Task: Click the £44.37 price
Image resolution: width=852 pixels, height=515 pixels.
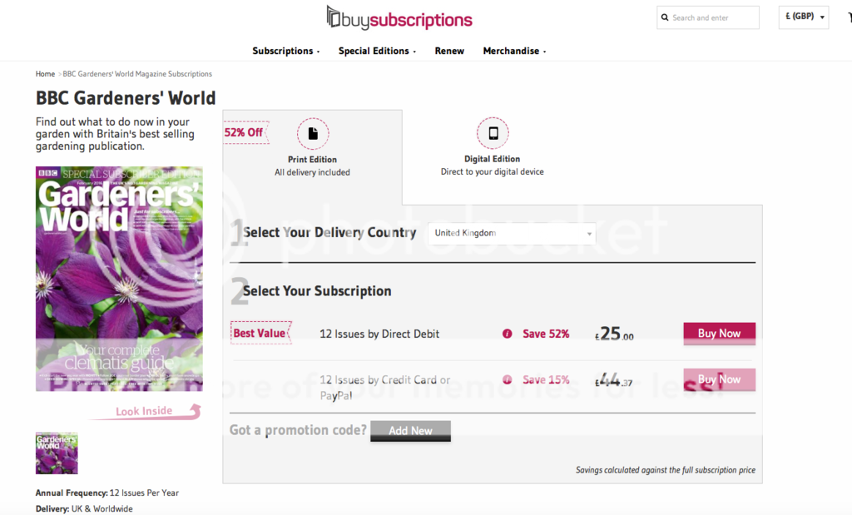Action: 614,379
